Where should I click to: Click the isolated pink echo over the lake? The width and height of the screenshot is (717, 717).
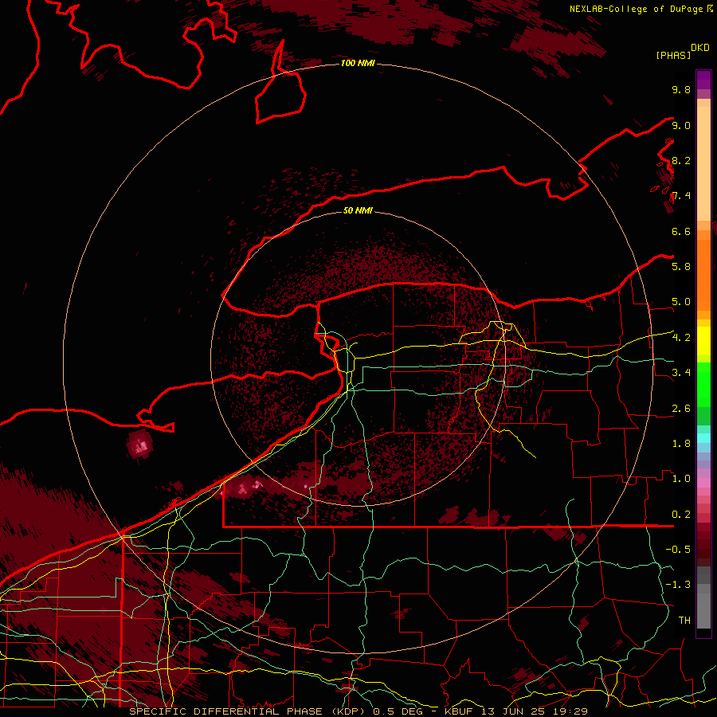(x=140, y=445)
